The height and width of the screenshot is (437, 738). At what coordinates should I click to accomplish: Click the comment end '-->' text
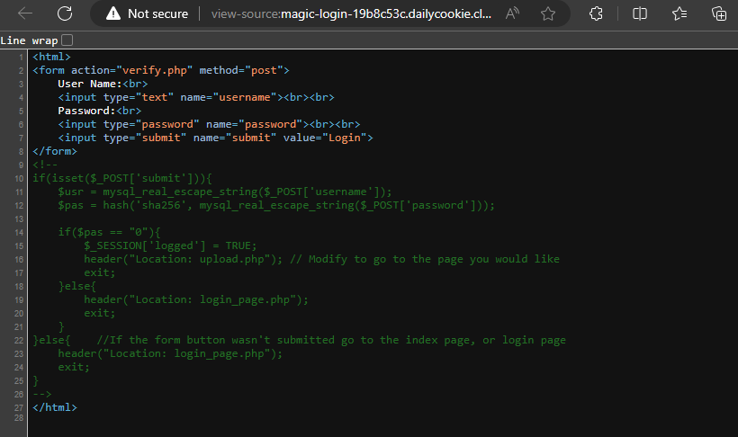(x=42, y=394)
